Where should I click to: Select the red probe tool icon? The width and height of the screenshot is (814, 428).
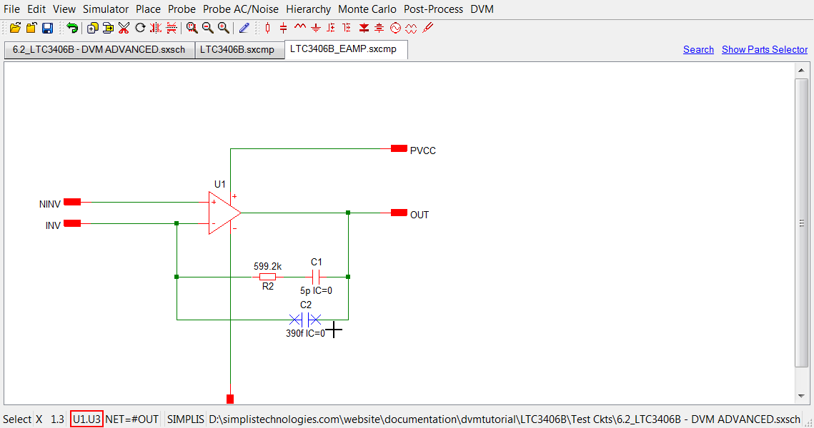(x=427, y=28)
